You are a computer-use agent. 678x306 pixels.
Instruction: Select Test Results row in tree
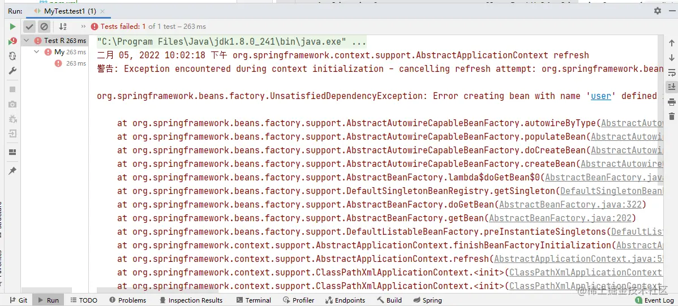click(x=55, y=41)
